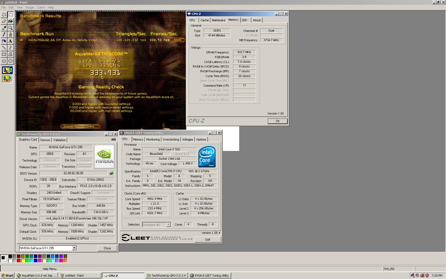Click the GPU-Z Driver Version field
446x279 pixels.
tap(77, 218)
